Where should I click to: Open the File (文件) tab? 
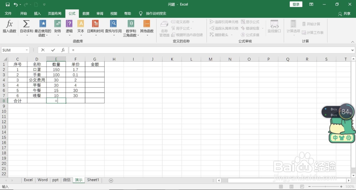pyautogui.click(x=8, y=14)
